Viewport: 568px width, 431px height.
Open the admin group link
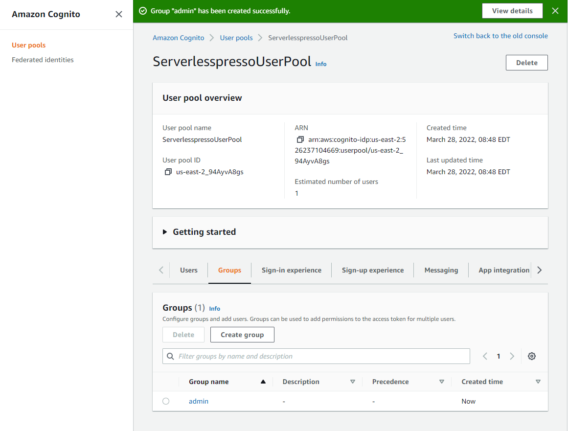coord(199,401)
